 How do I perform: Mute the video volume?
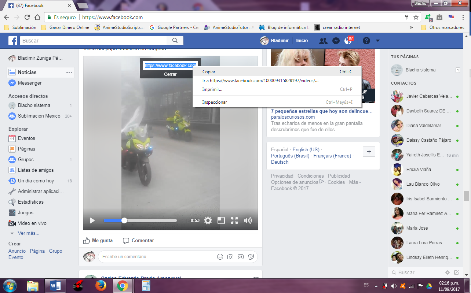pos(248,220)
